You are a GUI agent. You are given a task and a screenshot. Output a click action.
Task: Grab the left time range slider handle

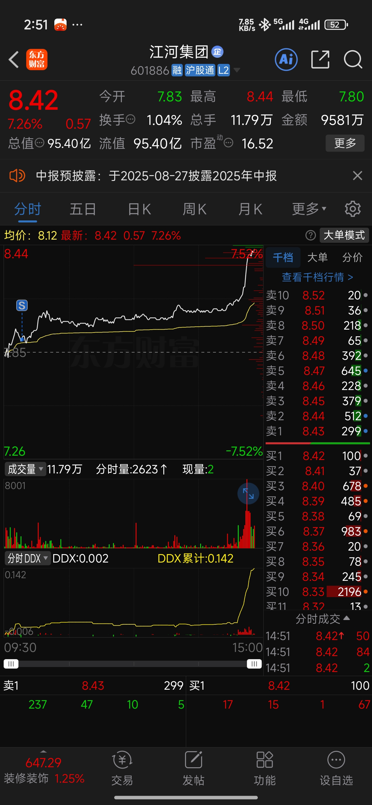[x=11, y=664]
